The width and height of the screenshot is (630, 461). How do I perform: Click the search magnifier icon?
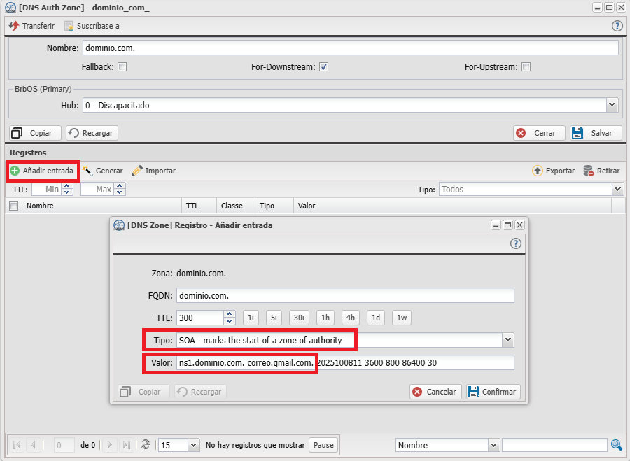coord(616,445)
